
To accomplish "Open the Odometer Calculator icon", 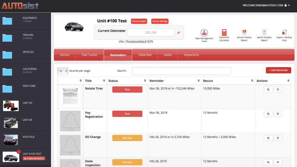I will coord(224,32).
